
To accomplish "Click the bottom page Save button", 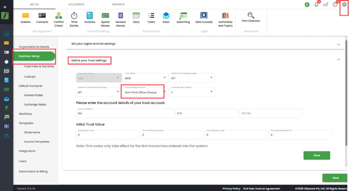I will click(335, 178).
